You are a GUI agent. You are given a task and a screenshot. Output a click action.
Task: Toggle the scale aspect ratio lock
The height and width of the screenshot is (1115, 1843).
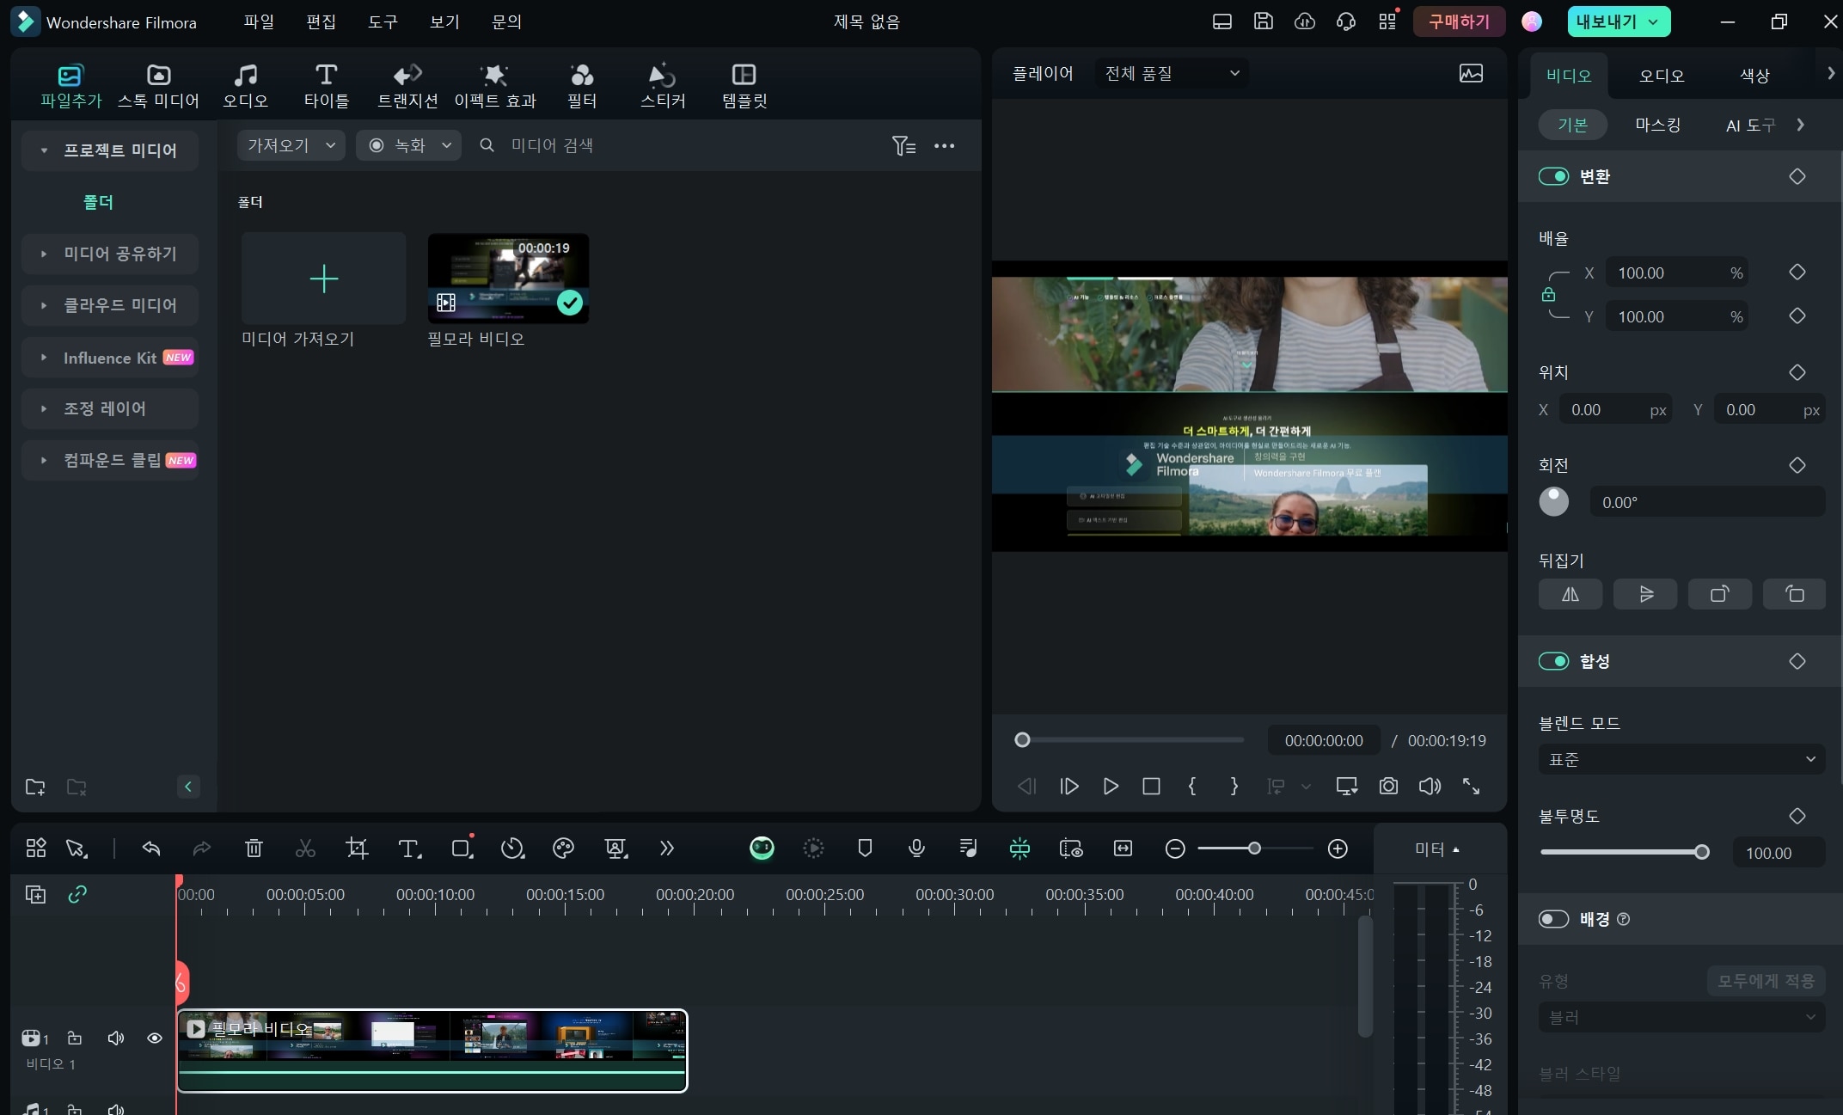(x=1548, y=294)
